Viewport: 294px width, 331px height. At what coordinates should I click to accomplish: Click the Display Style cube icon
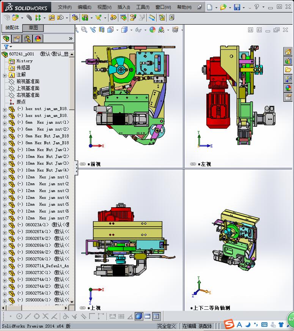click(124, 30)
